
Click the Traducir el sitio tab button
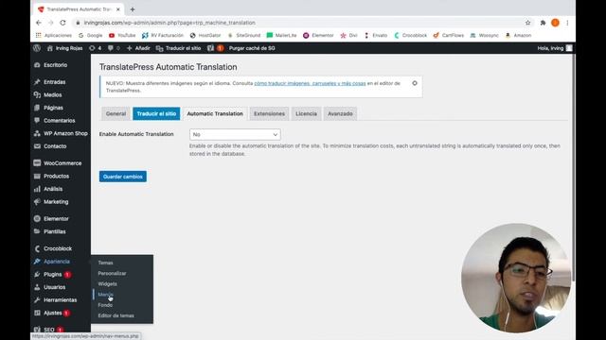point(156,113)
